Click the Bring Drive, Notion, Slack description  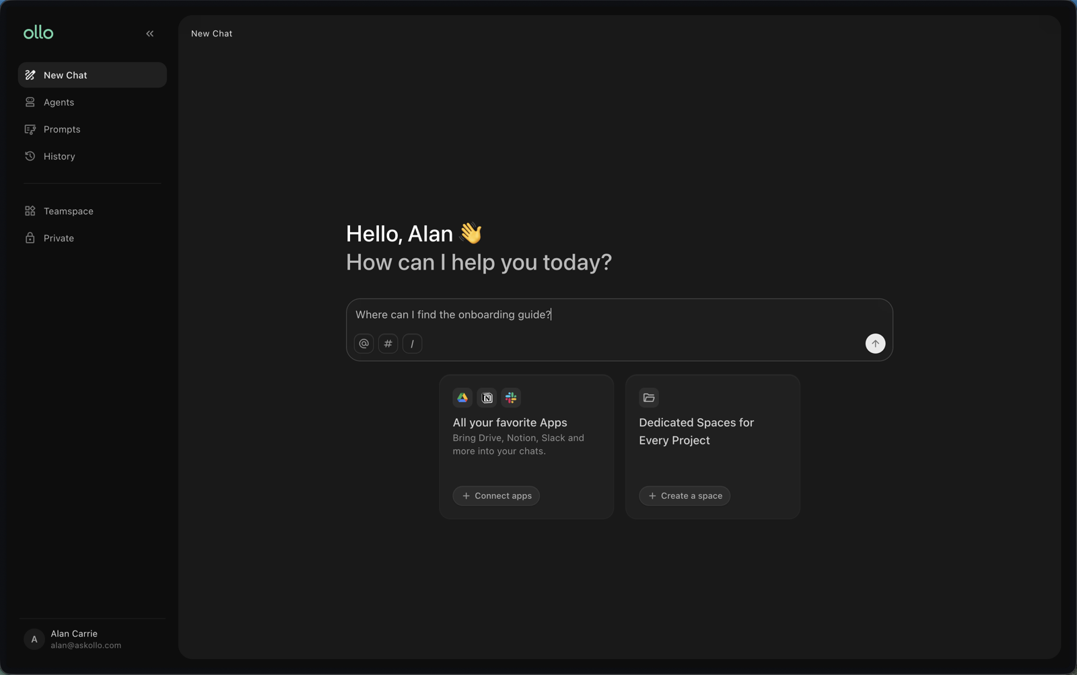(x=518, y=444)
